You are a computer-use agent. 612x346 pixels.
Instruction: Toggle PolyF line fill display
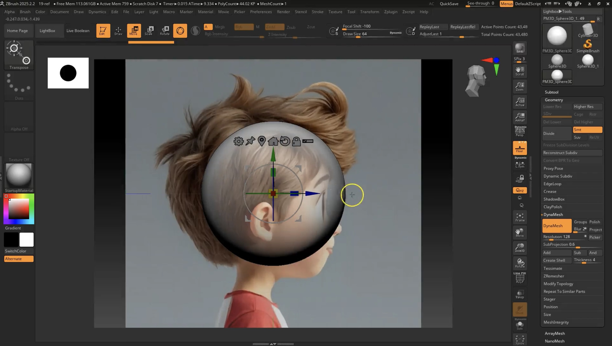pyautogui.click(x=520, y=278)
